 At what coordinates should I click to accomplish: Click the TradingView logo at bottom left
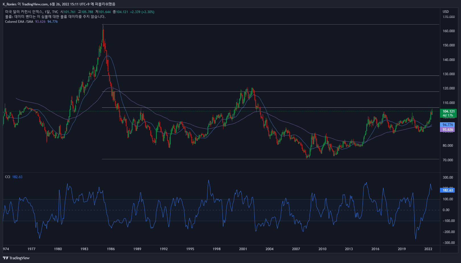16,258
